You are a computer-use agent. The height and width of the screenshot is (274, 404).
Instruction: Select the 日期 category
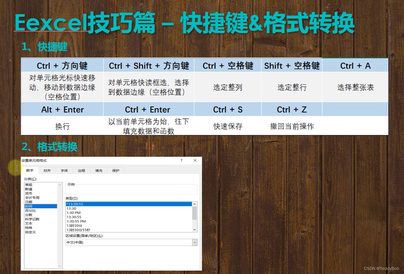point(31,202)
